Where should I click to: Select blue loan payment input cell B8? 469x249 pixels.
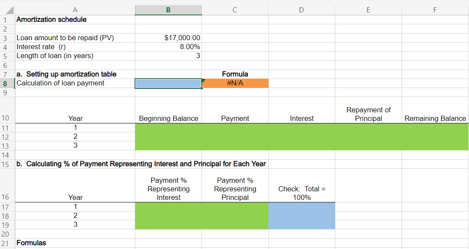168,83
